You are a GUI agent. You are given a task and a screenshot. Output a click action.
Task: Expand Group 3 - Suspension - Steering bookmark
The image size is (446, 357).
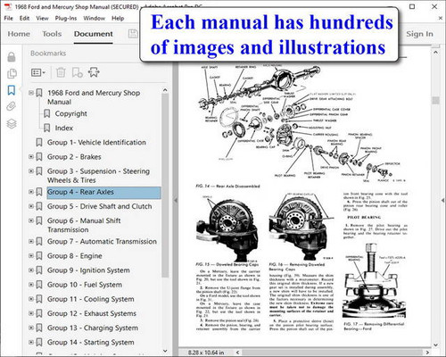(31, 171)
